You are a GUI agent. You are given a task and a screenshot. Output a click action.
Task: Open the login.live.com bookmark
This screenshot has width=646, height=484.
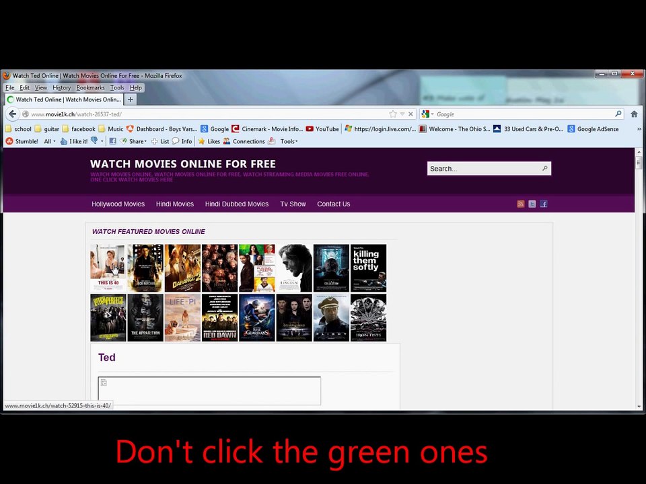380,129
